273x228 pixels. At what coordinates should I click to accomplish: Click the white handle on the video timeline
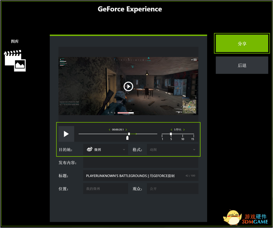(129, 134)
